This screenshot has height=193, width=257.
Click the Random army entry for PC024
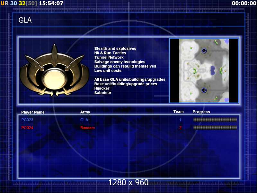tap(87, 128)
